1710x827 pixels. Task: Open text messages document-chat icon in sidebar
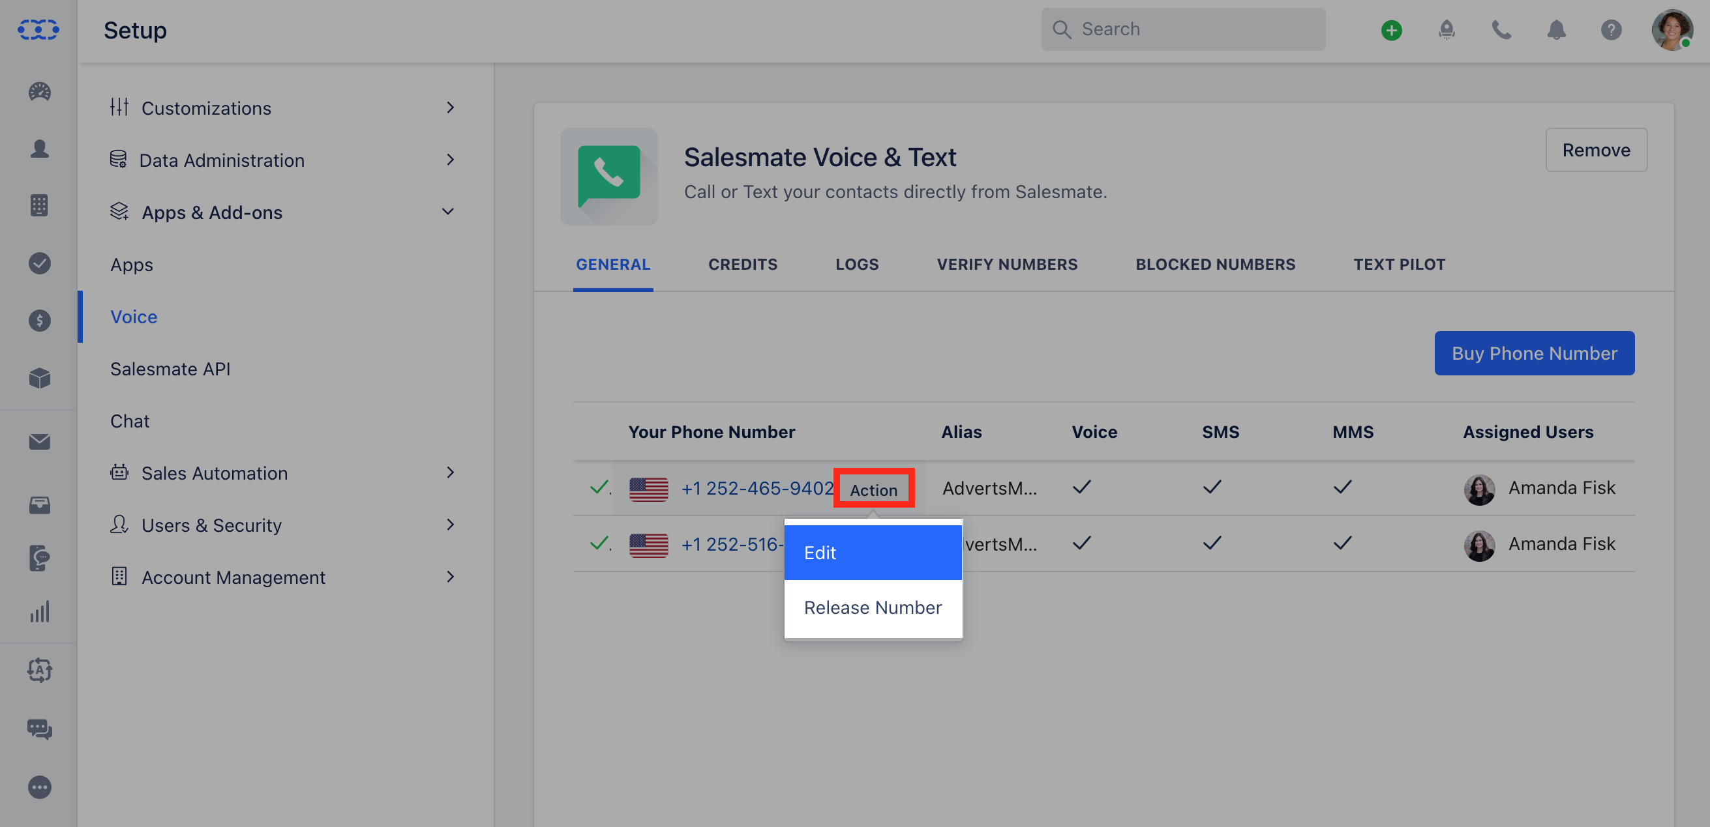[39, 558]
